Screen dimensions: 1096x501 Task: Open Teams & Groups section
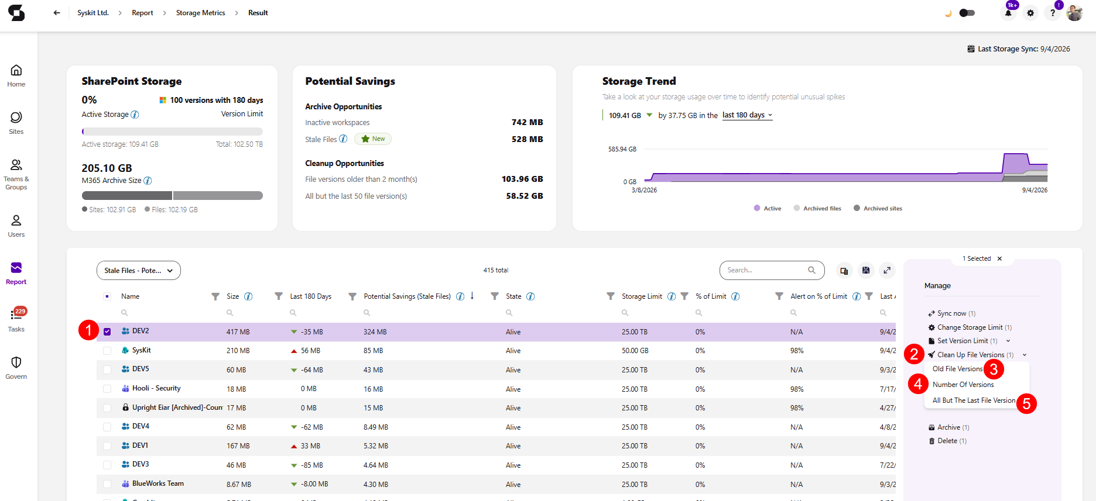pyautogui.click(x=16, y=174)
